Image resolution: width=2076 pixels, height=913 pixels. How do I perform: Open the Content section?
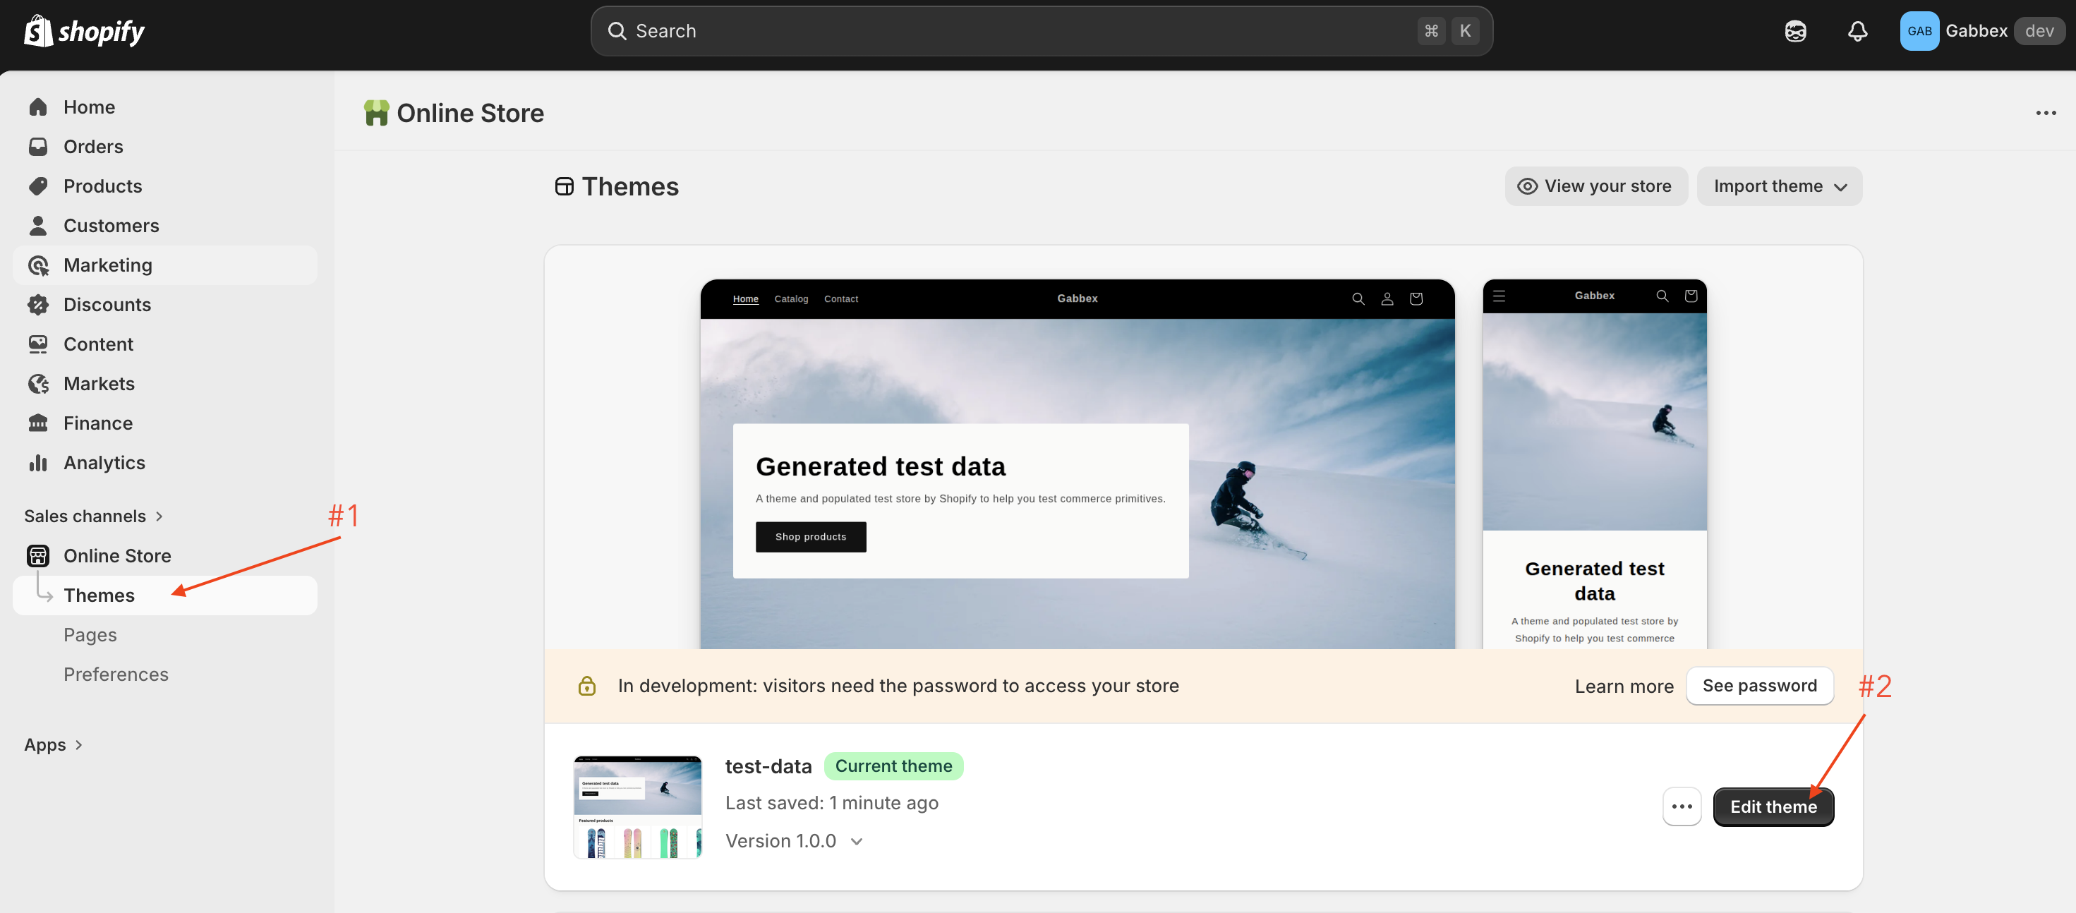pos(97,344)
